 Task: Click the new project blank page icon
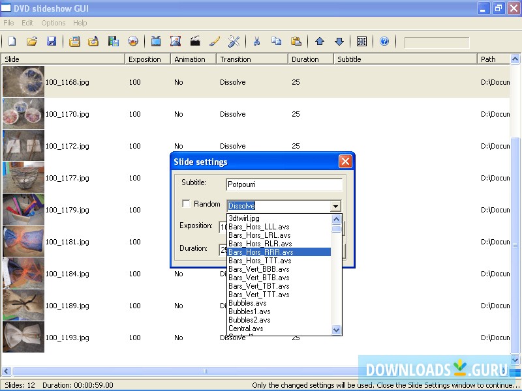[x=12, y=42]
